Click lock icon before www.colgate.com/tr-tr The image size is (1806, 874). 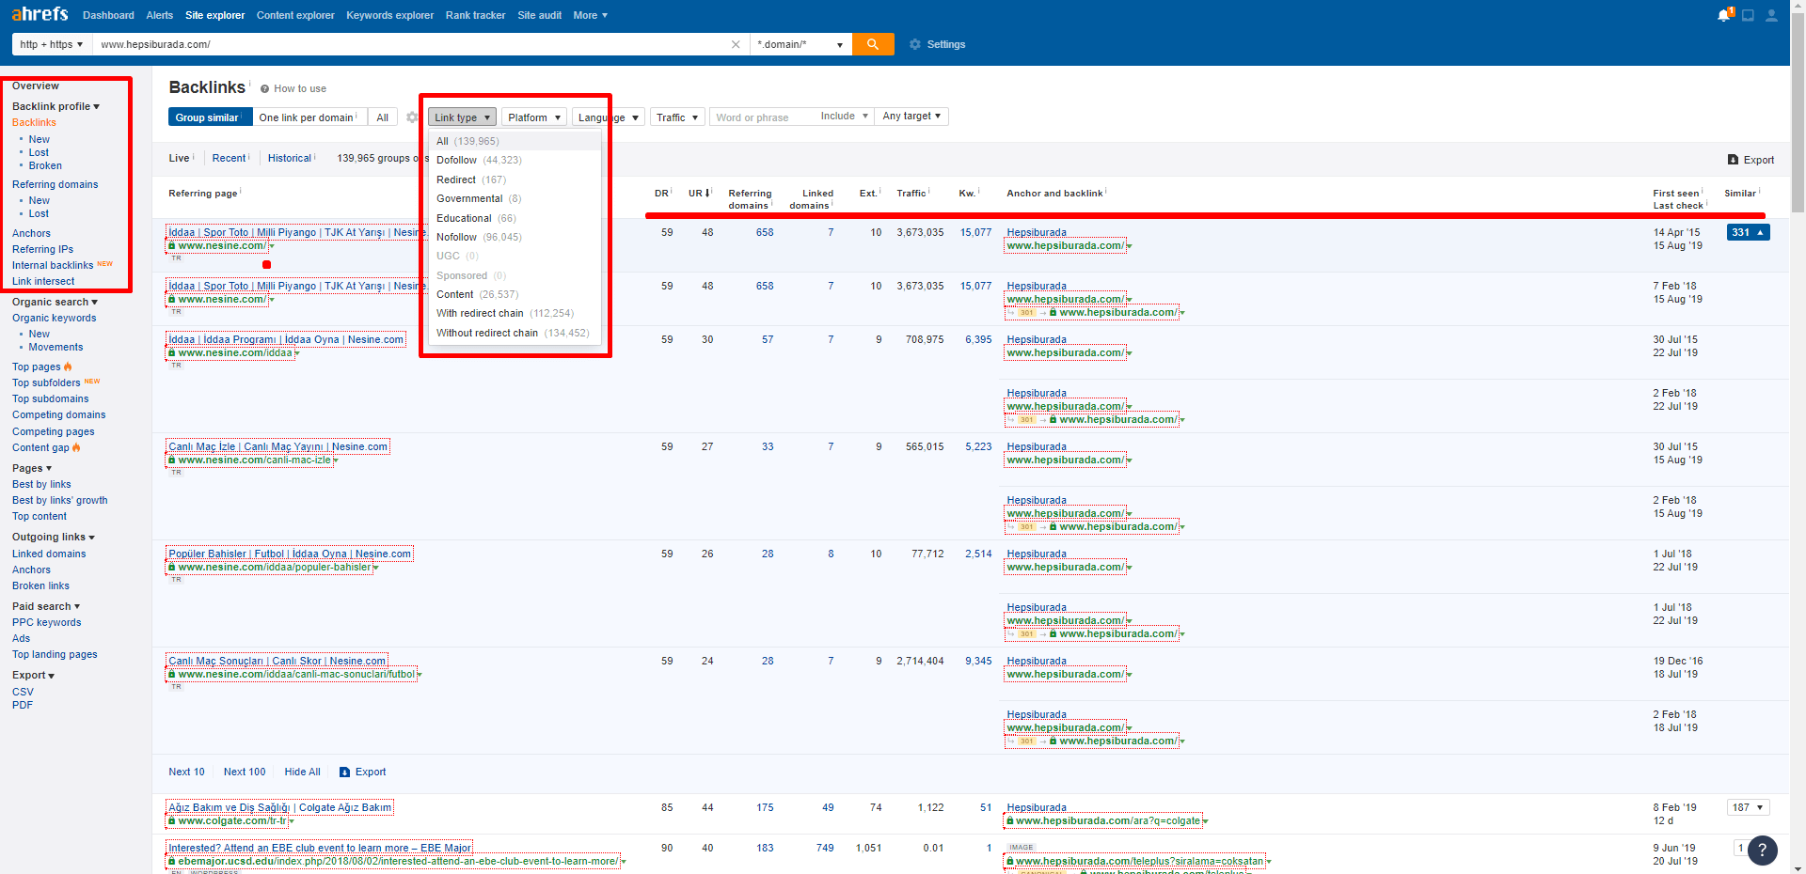[172, 820]
